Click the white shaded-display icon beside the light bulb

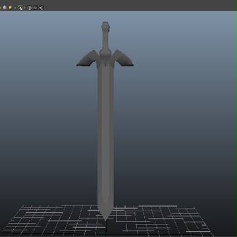(x=5, y=8)
